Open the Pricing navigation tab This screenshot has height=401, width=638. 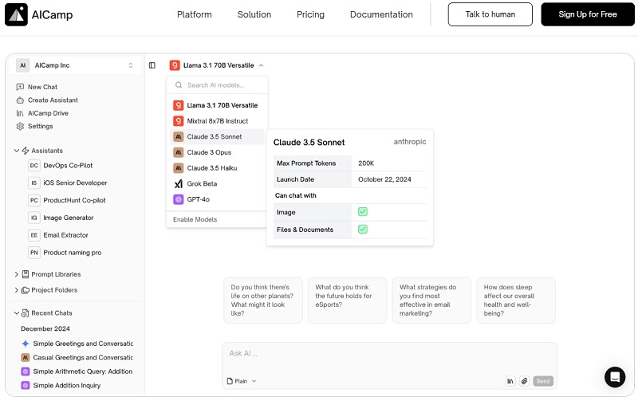point(310,14)
